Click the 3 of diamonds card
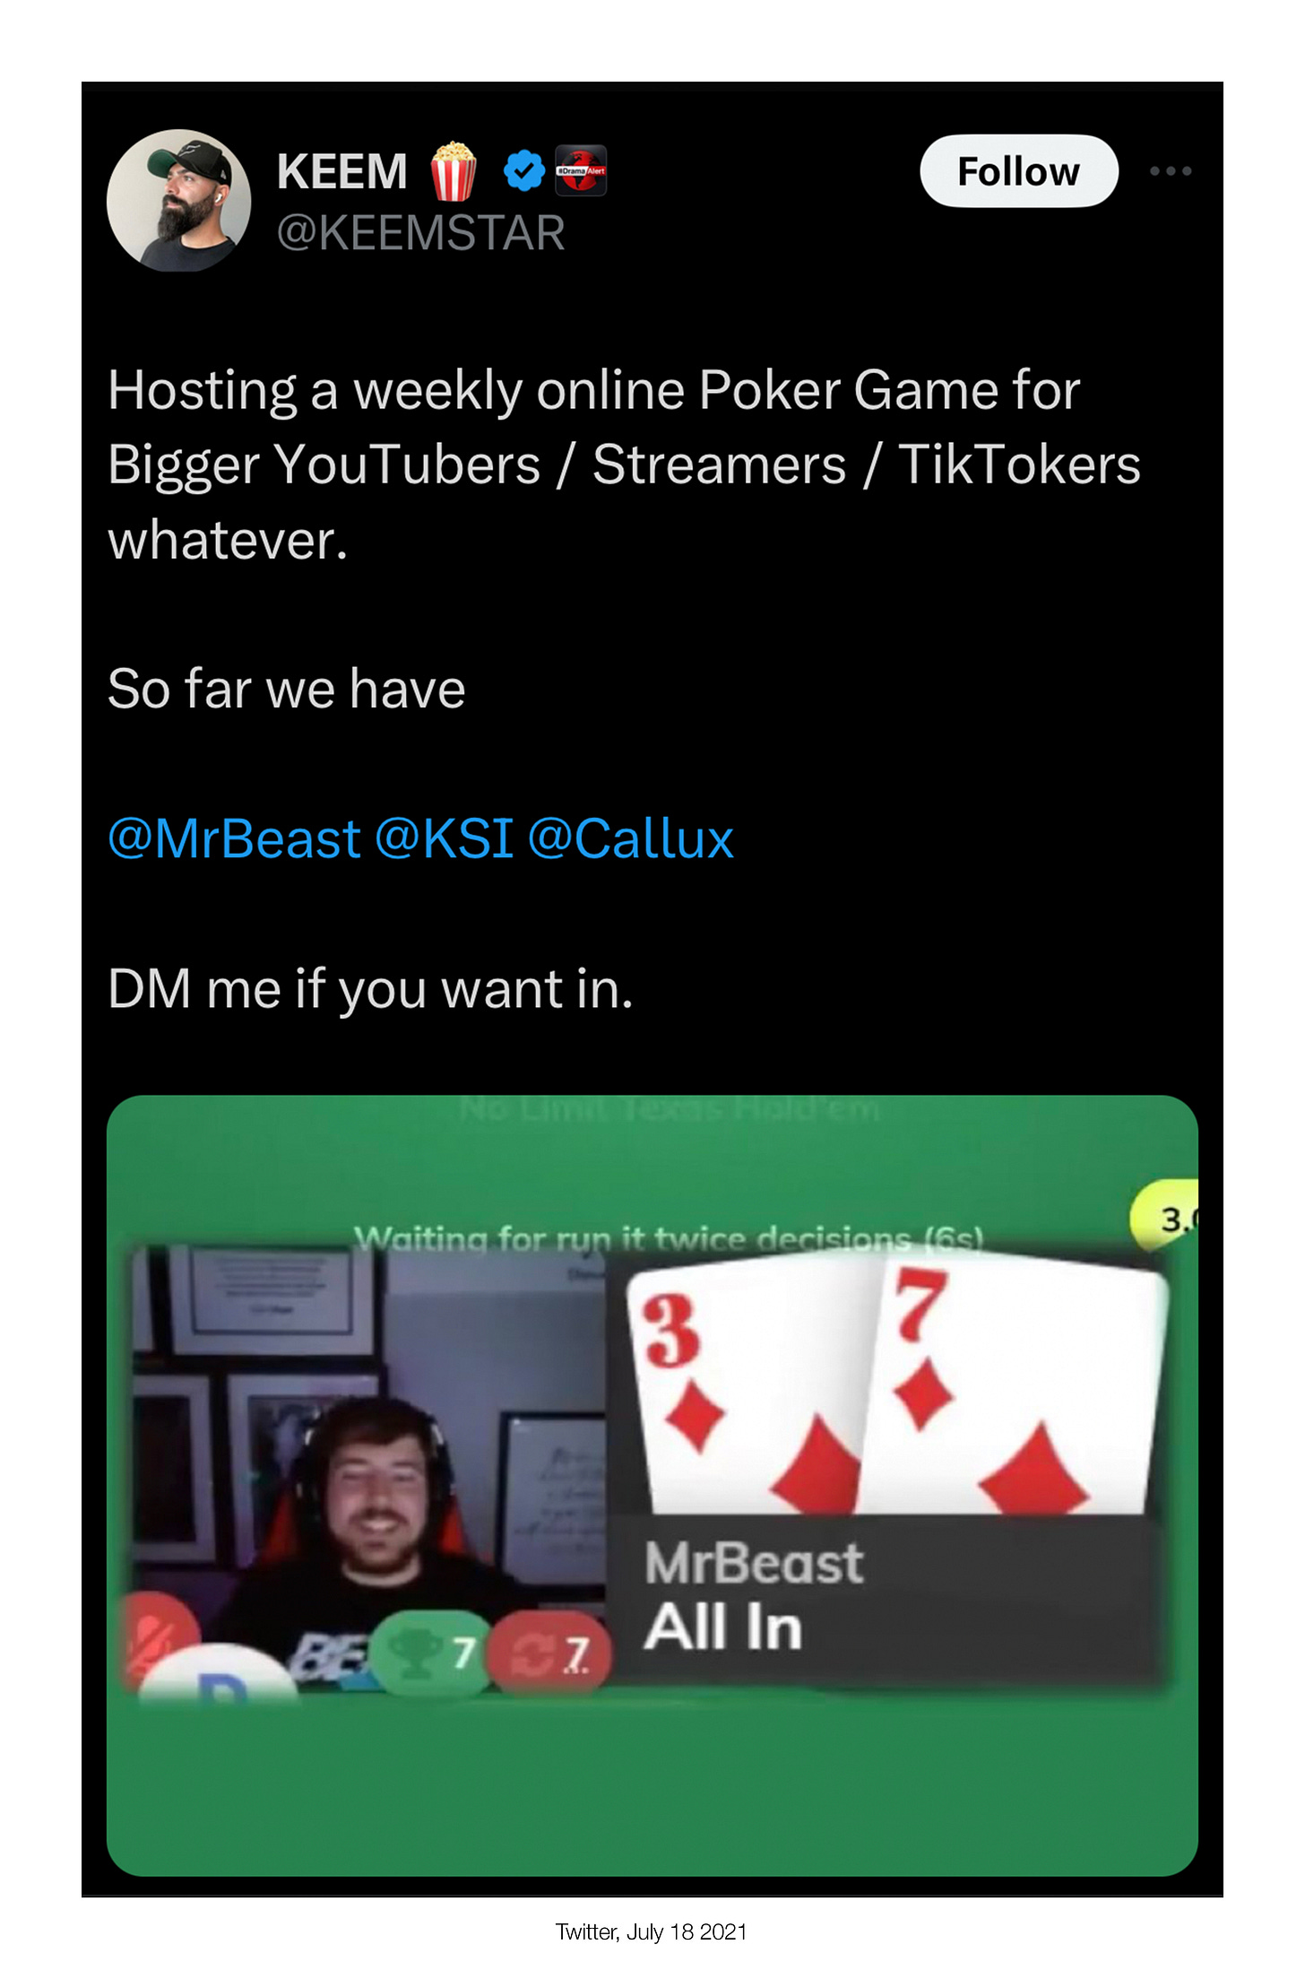Screen dimensions: 1305x1979 [748, 1387]
